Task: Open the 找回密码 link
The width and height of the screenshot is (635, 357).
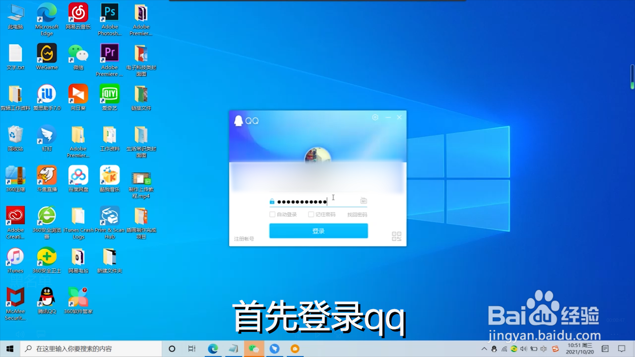Action: [357, 215]
